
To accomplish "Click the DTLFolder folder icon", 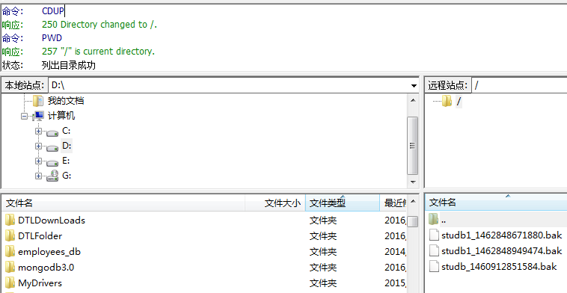I will click(x=10, y=235).
